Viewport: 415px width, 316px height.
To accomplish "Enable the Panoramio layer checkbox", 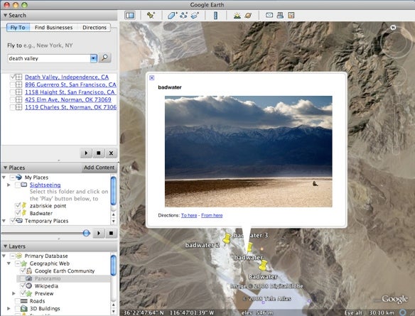I will 23,278.
